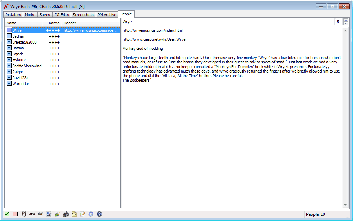
Task: Select the Wrye row name
Action: (17, 30)
